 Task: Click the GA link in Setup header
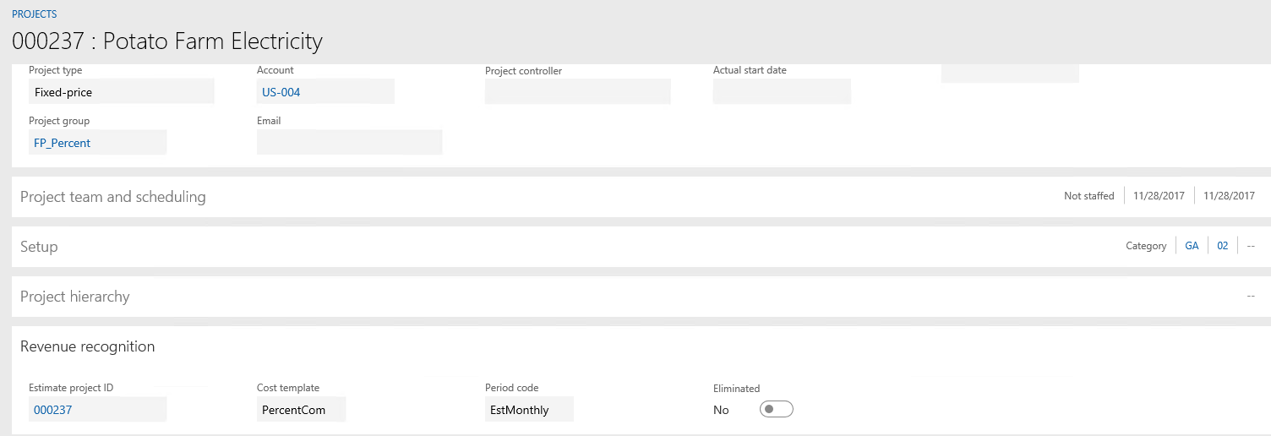pyautogui.click(x=1192, y=246)
